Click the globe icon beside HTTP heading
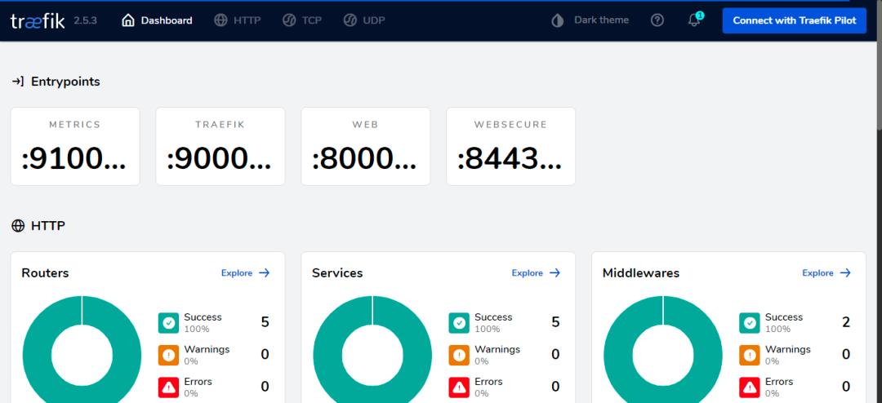The width and height of the screenshot is (882, 403). pyautogui.click(x=18, y=226)
